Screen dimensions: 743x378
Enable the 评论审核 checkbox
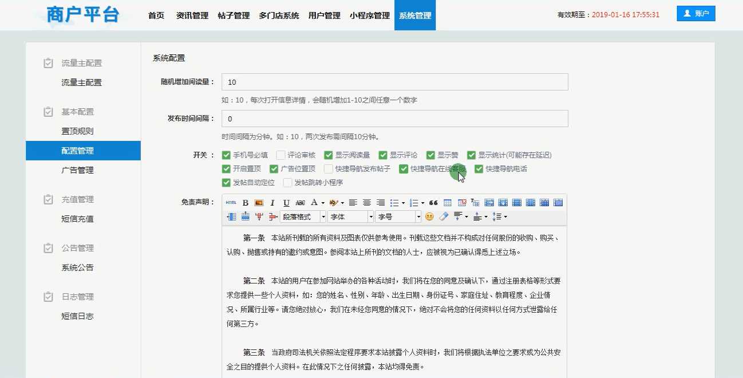[x=280, y=155]
